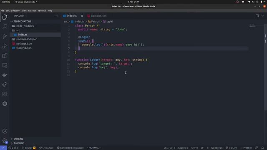Open the Docker view in activity bar
Viewport: 267px width, 150px height.
pos(5,75)
